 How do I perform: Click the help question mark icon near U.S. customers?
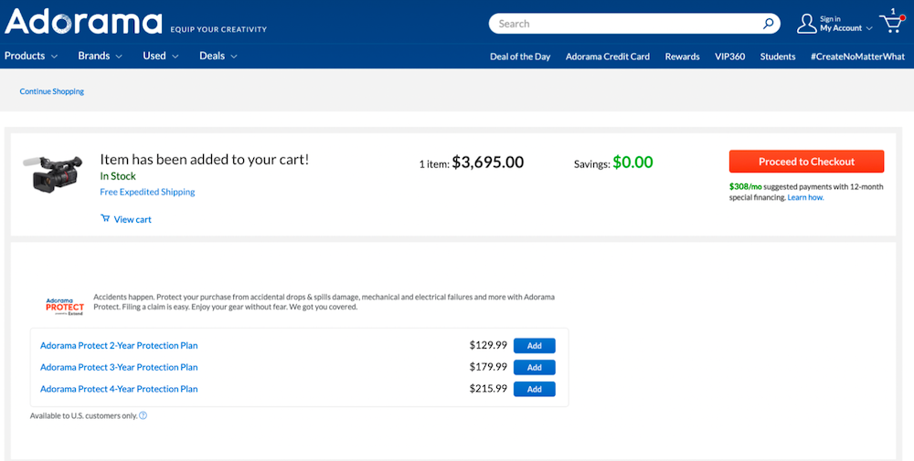point(143,415)
